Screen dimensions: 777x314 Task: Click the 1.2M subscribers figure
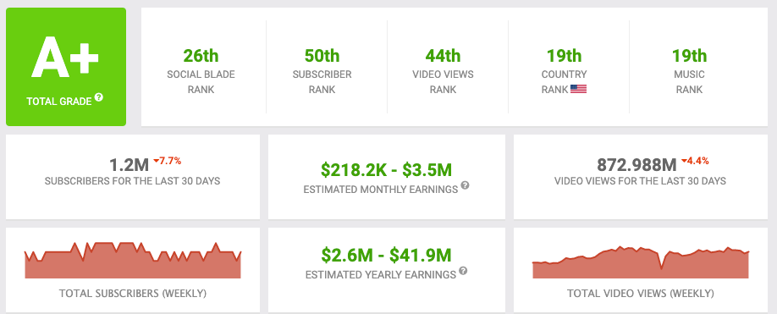click(129, 165)
